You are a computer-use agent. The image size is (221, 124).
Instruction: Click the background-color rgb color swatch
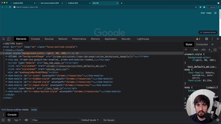tap(193, 60)
